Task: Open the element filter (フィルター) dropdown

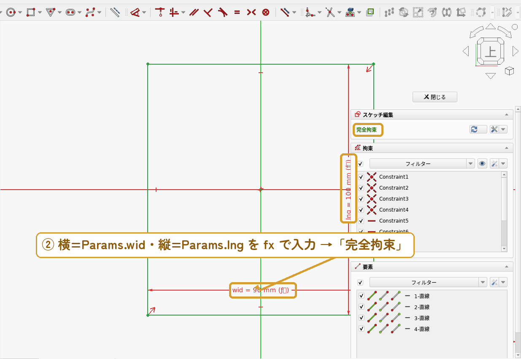Action: click(x=483, y=283)
